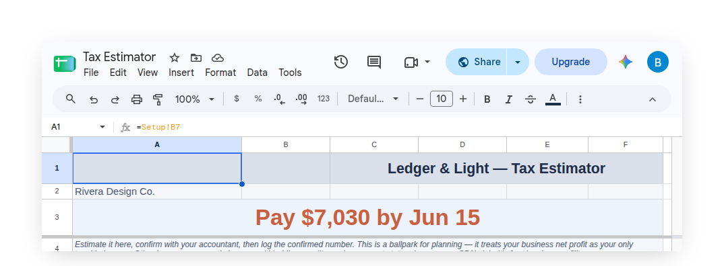Search the menus with magnifier icon
The height and width of the screenshot is (266, 724).
point(71,99)
